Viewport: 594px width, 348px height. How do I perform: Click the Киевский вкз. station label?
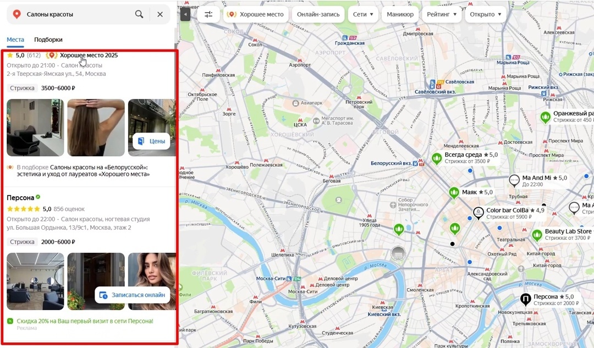pyautogui.click(x=384, y=314)
